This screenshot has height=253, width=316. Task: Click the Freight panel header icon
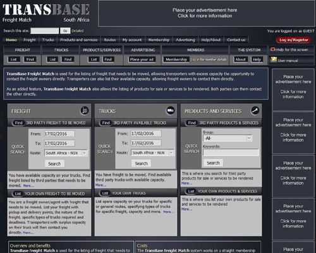85,111
